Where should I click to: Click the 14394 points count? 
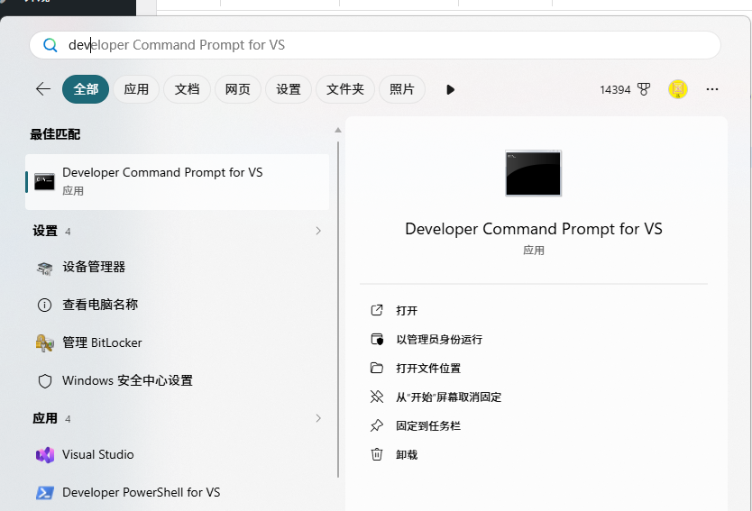pyautogui.click(x=615, y=89)
